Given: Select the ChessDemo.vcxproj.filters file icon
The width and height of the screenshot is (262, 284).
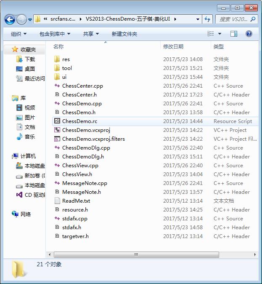Looking at the screenshot, I should click(x=57, y=139).
